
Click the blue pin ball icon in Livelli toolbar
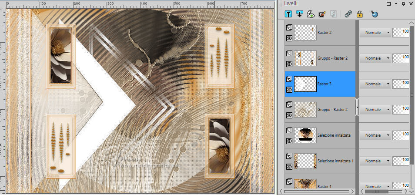tap(374, 14)
